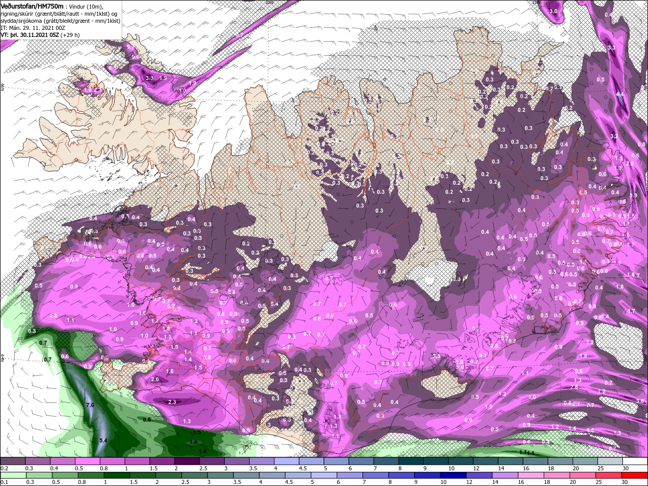Click the Veðurstofan/HM750m title text
Screen dimensions: 648x486
[x=32, y=6]
